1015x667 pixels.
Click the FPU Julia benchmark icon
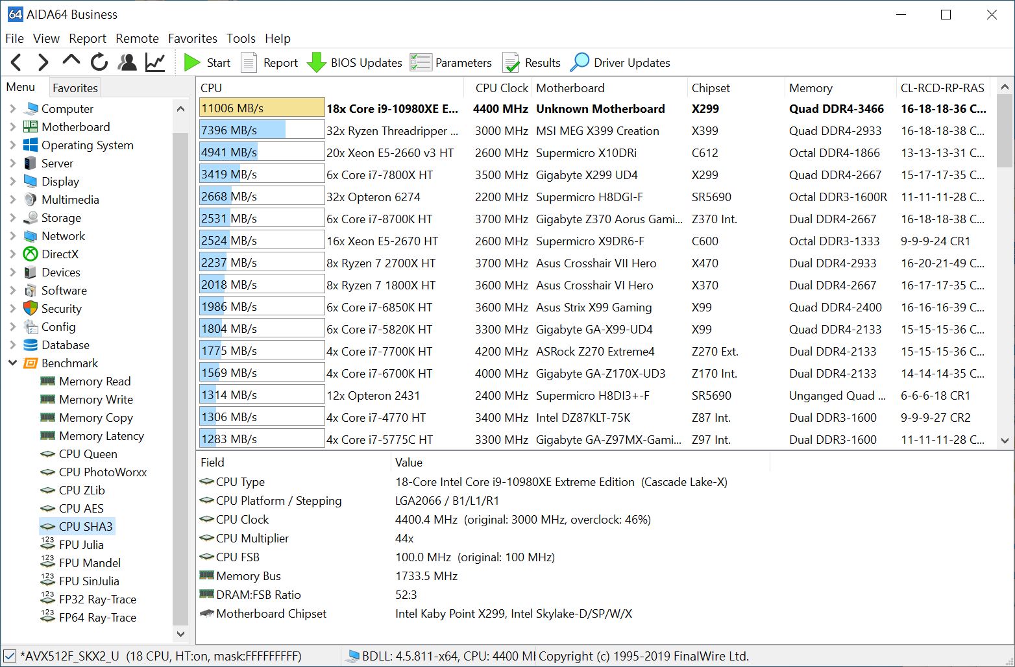[x=47, y=544]
